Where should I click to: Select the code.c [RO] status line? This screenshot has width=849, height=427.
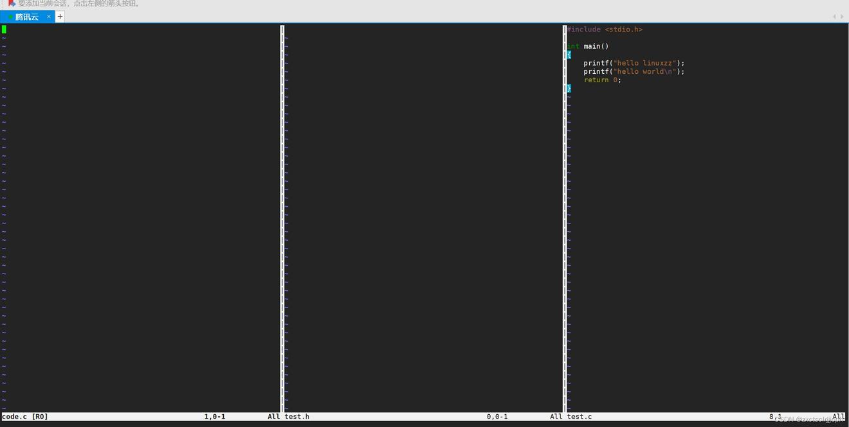pyautogui.click(x=25, y=417)
